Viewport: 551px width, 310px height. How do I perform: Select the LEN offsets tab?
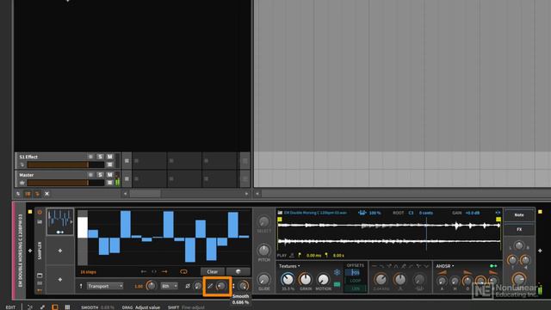pos(356,288)
